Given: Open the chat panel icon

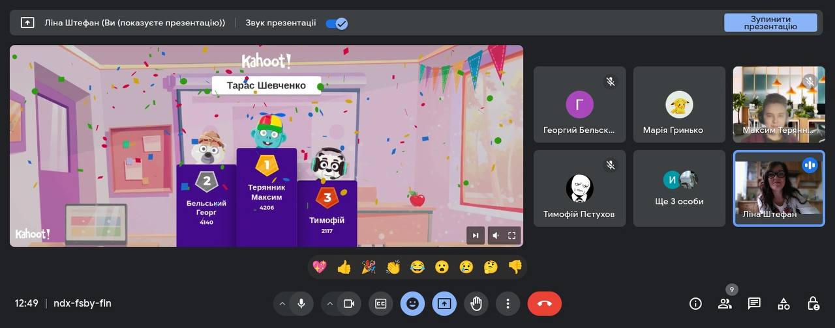Looking at the screenshot, I should tap(754, 303).
